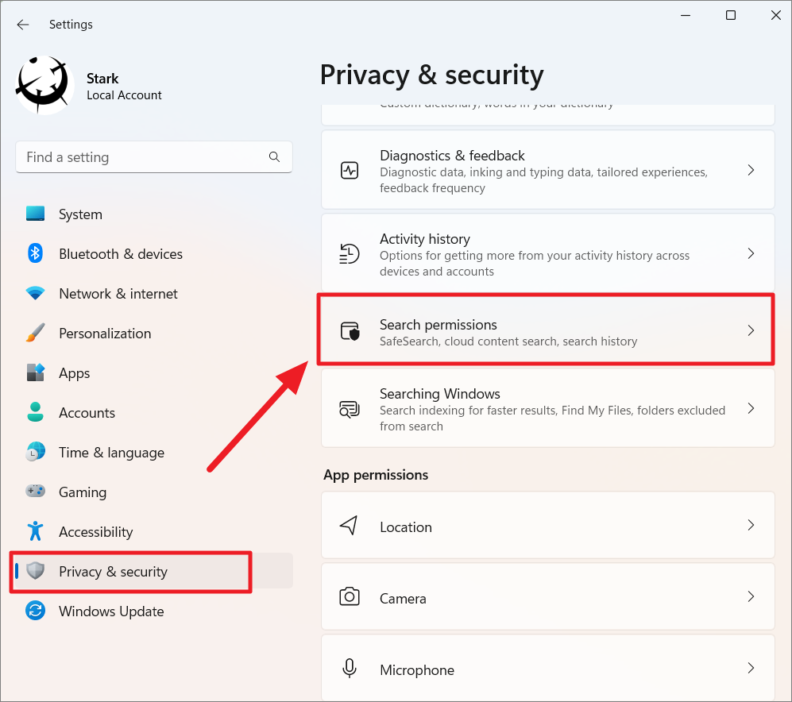
Task: Open Location app permission label
Action: coord(406,526)
